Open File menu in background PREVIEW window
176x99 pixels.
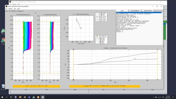(x=10, y=4)
